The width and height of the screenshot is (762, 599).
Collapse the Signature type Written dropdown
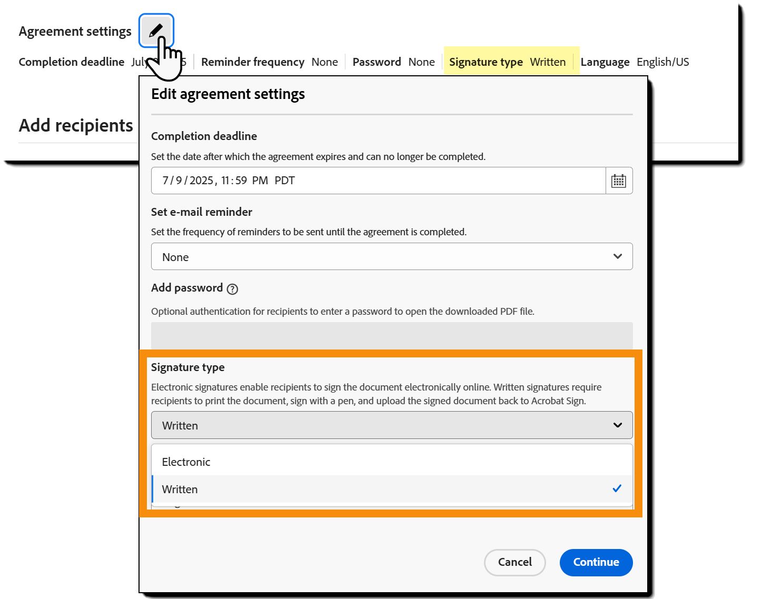click(392, 425)
